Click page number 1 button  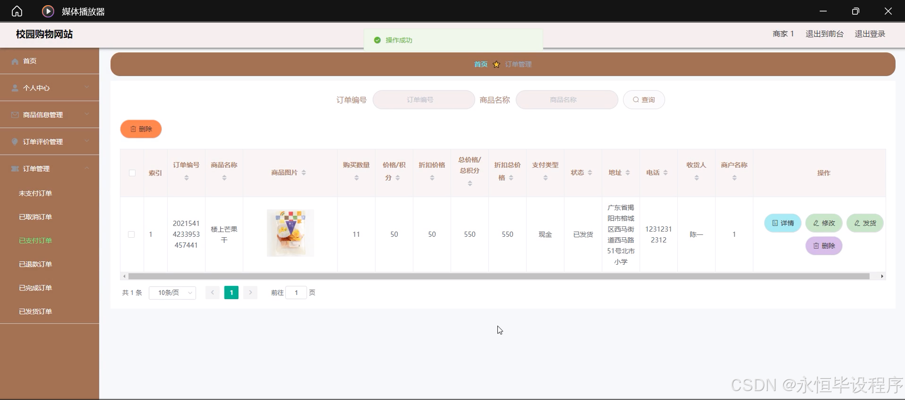(231, 292)
